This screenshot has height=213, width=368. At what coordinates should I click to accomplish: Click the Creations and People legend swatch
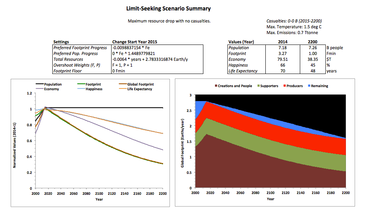215,86
